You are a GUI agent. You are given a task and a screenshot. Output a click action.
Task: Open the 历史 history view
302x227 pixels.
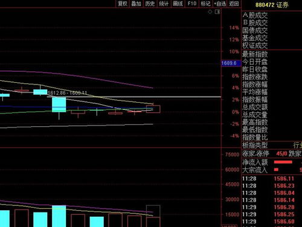pos(150,4)
